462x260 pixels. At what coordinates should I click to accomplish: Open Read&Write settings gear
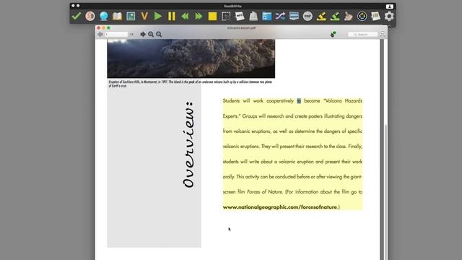pos(389,16)
